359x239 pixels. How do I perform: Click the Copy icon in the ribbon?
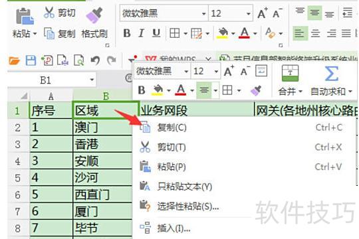click(x=49, y=33)
